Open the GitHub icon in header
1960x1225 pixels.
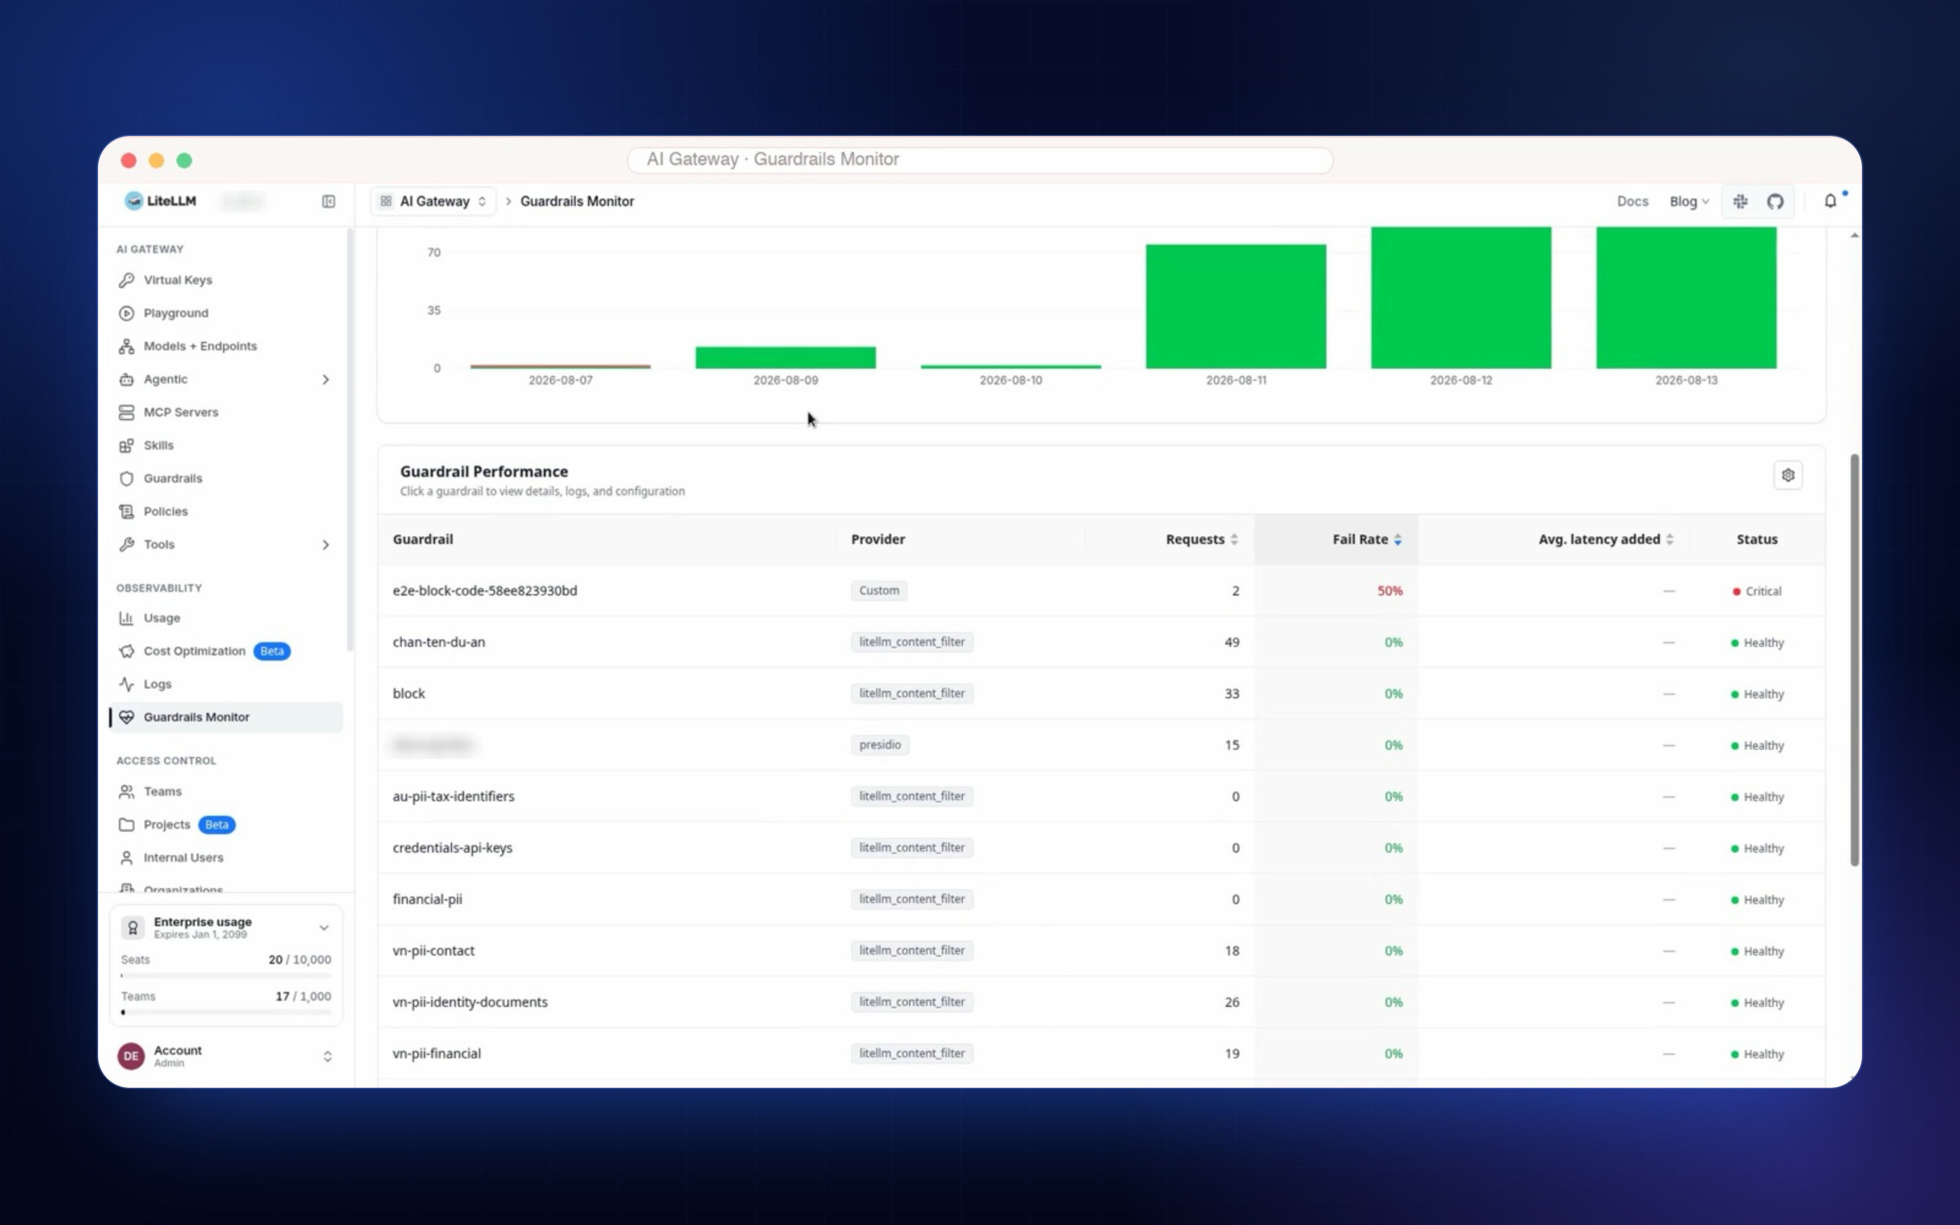pyautogui.click(x=1774, y=201)
